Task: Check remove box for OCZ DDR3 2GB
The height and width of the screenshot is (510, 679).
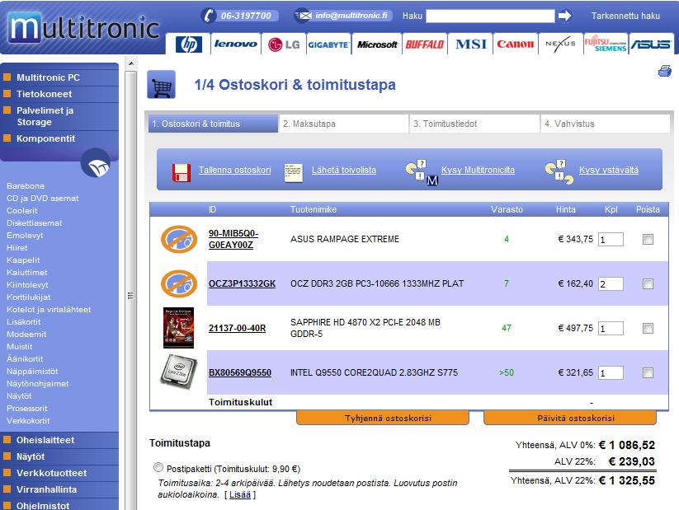Action: [x=648, y=283]
